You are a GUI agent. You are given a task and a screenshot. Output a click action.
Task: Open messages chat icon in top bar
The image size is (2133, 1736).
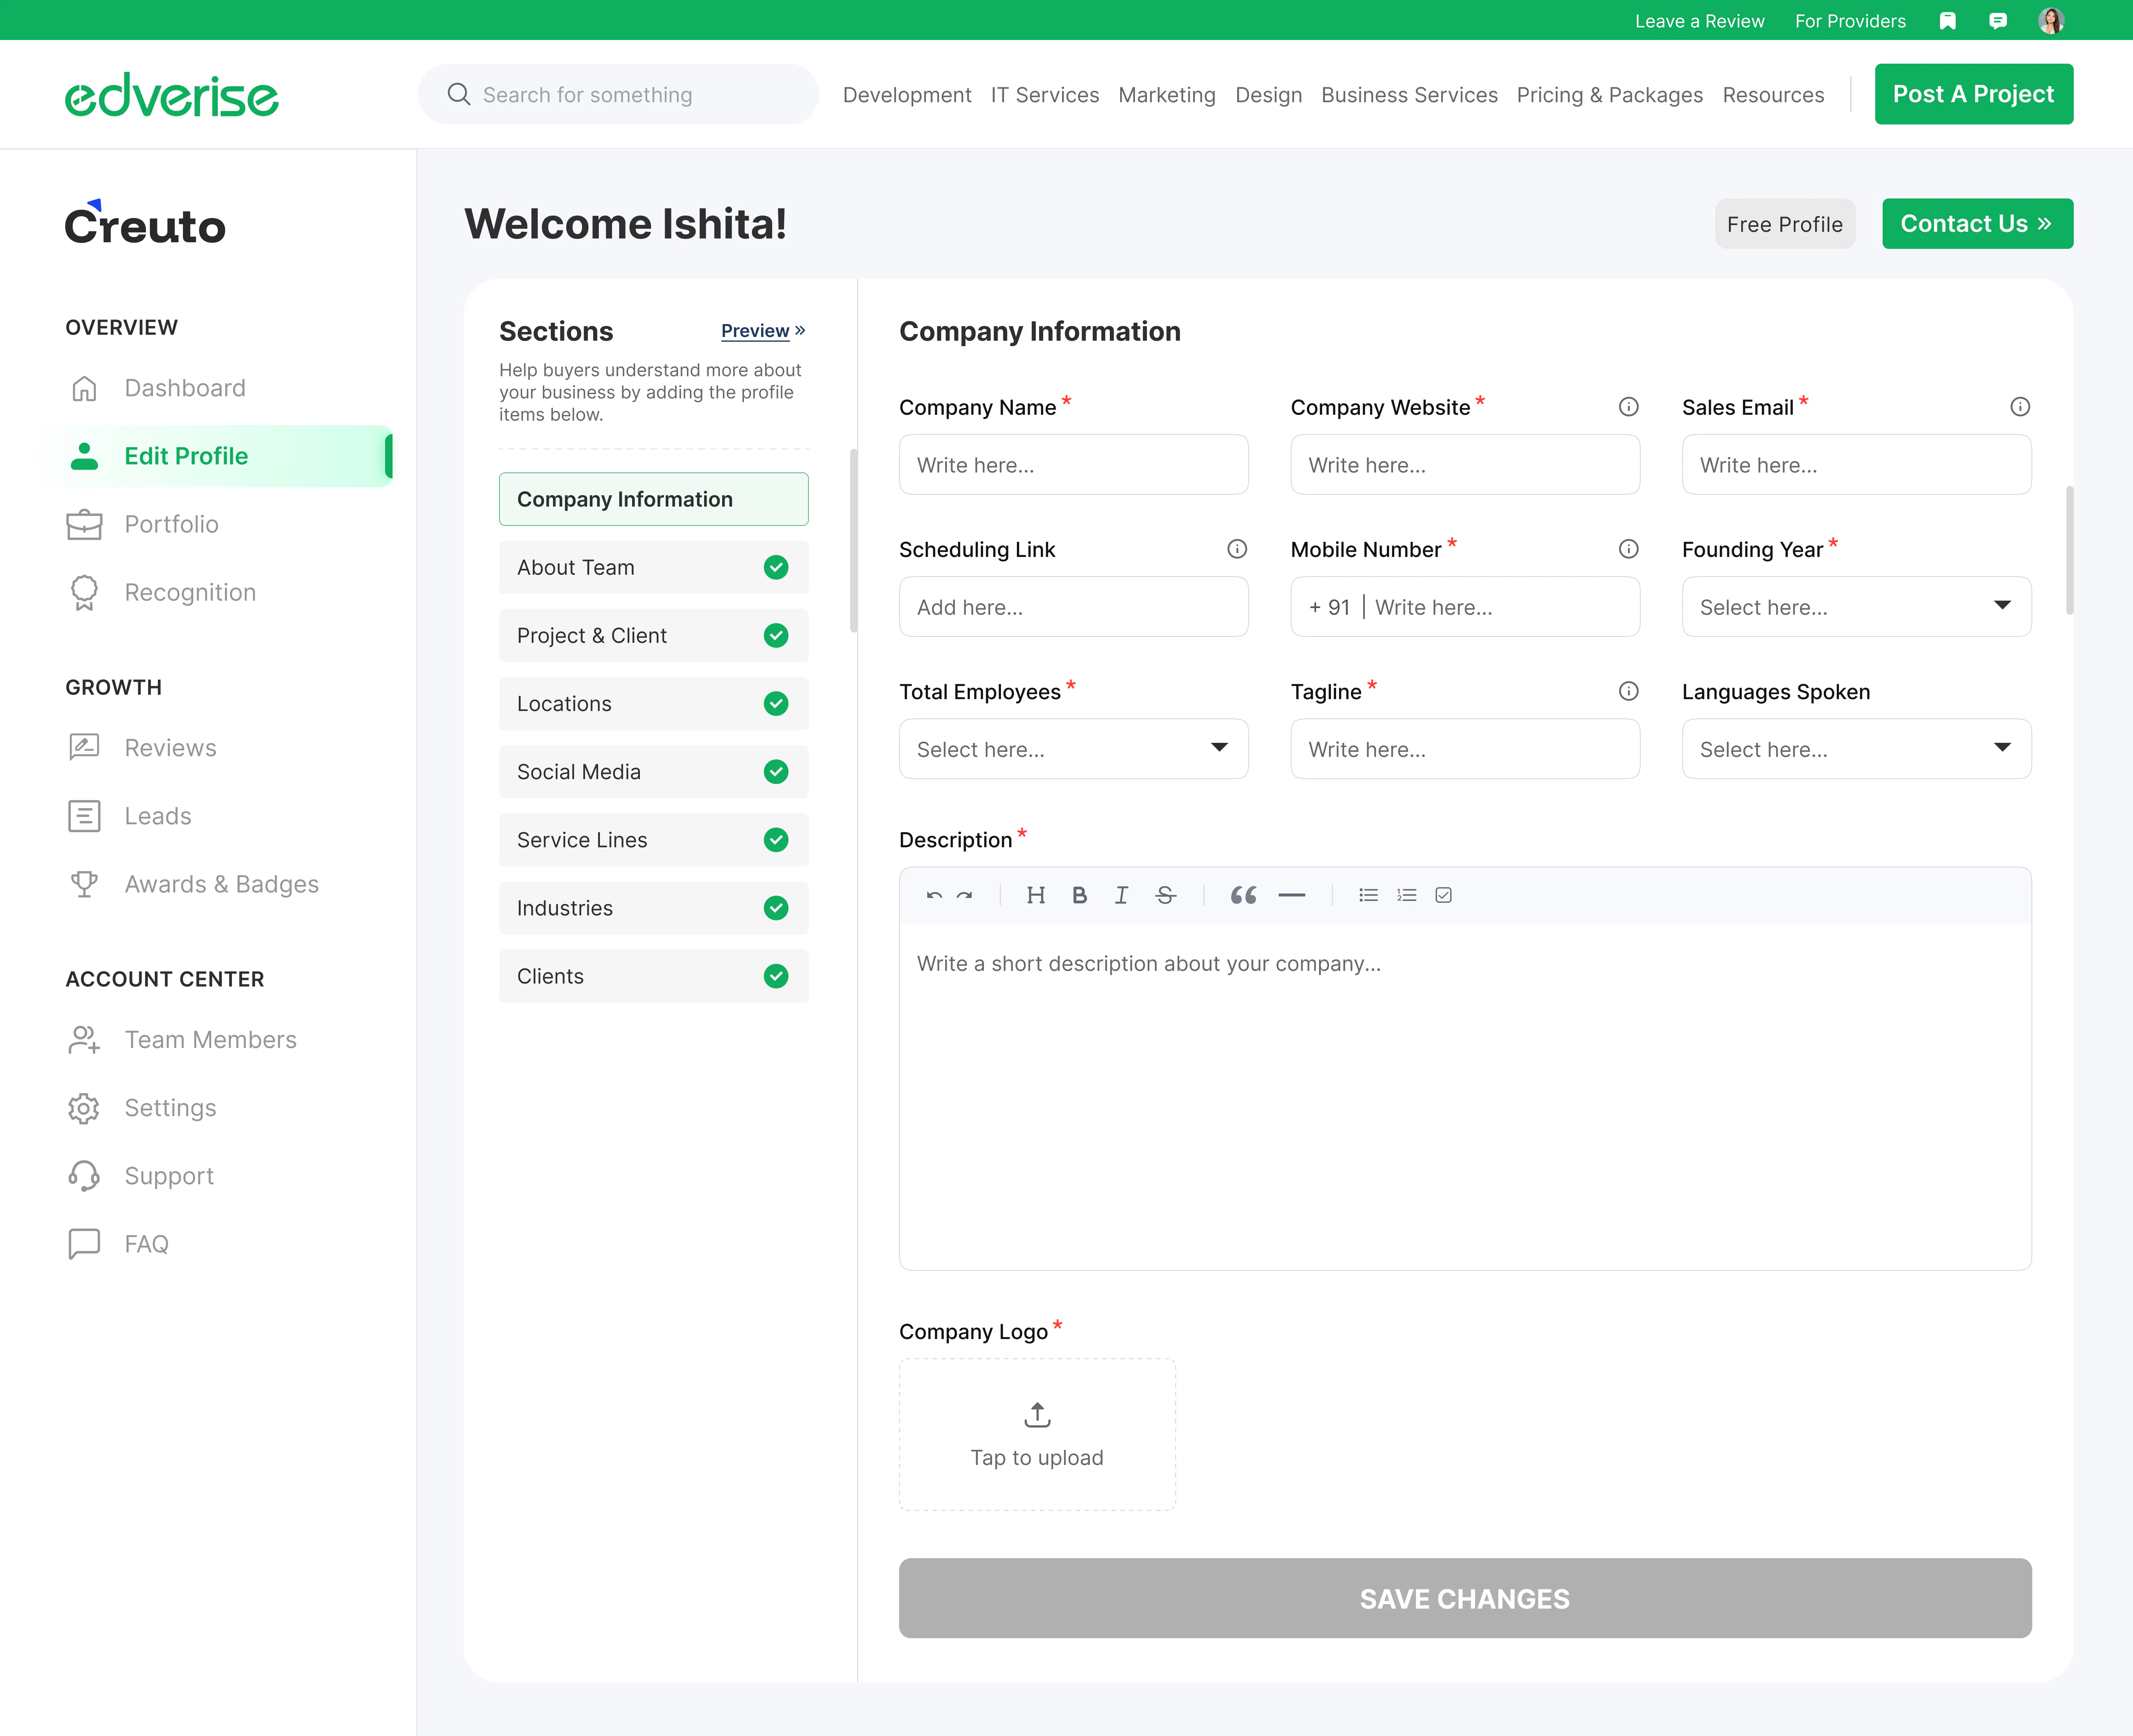pyautogui.click(x=1998, y=21)
